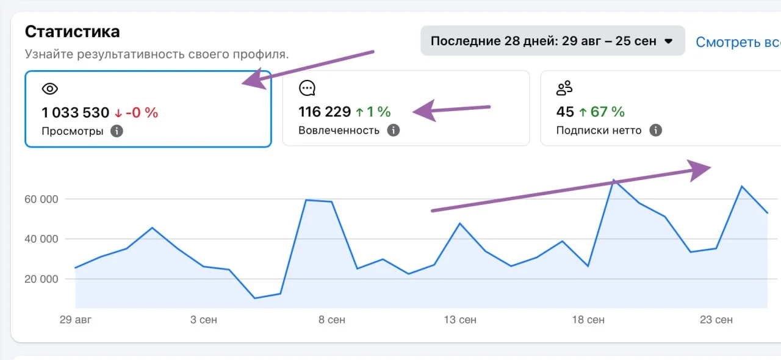This screenshot has height=360, width=781.
Task: Click the 20 000 axis label
Action: [x=40, y=279]
